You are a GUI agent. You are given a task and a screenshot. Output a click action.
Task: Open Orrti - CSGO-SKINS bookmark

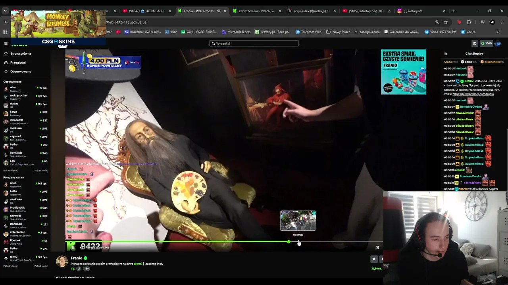click(x=199, y=32)
